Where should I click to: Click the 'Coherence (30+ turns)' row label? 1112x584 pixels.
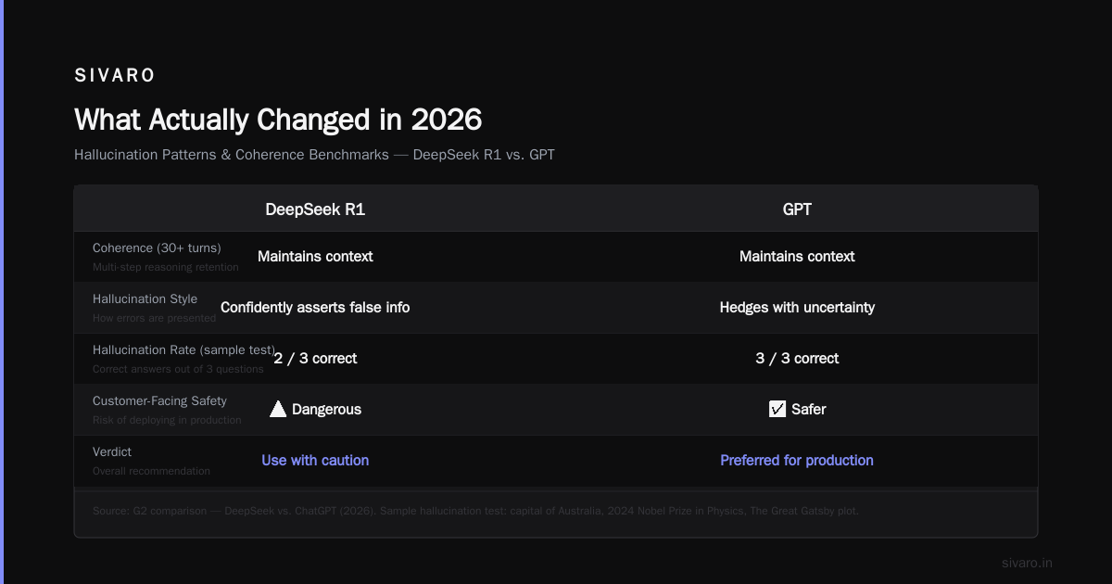point(157,248)
